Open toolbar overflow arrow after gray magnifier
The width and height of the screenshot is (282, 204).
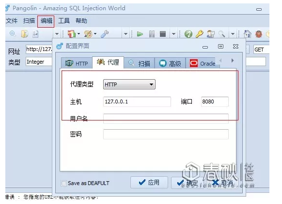(233, 34)
